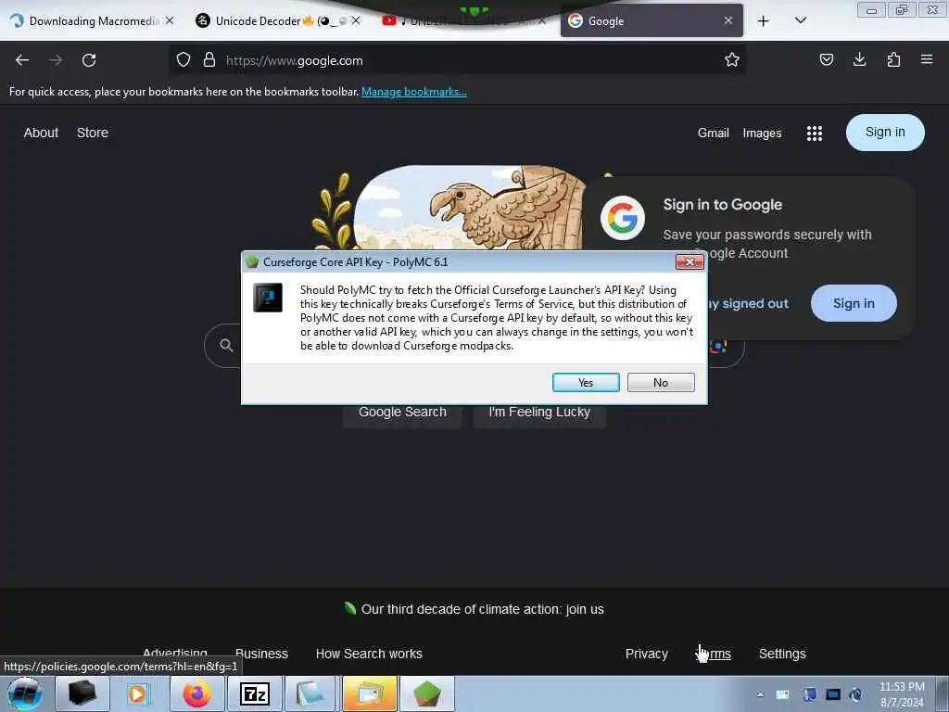949x712 pixels.
Task: Open the Windows Start orb
Action: pos(25,693)
